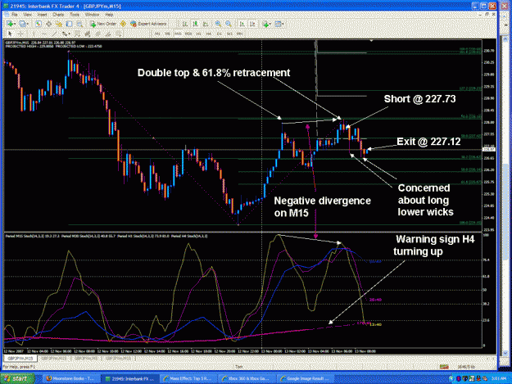This screenshot has width=512, height=384.
Task: Launch the MetaEditor (yellow diamond icon)
Action: click(x=123, y=24)
